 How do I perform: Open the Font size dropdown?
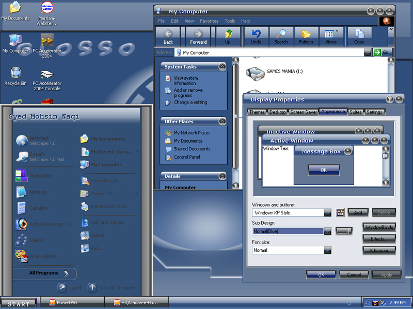click(x=327, y=250)
